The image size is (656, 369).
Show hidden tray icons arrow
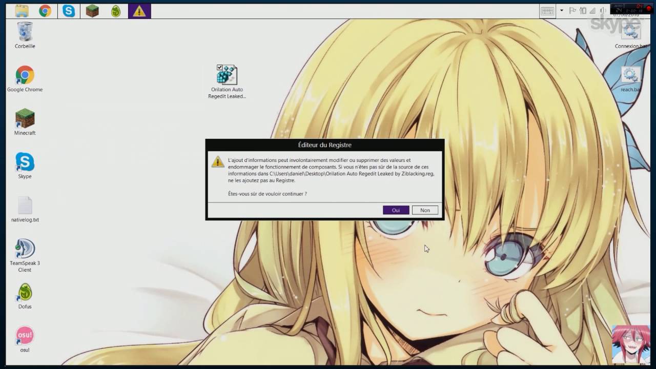tap(562, 10)
